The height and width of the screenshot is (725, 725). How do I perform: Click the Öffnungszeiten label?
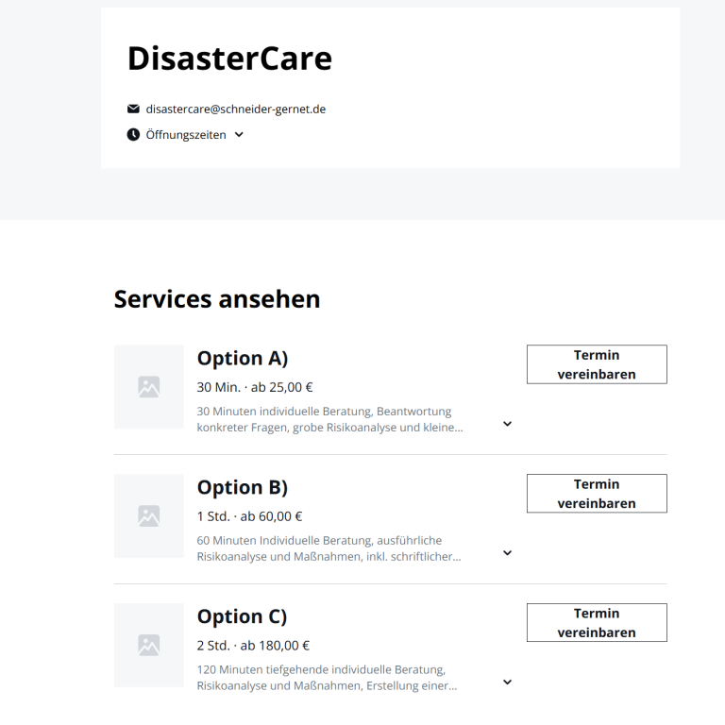[x=186, y=135]
